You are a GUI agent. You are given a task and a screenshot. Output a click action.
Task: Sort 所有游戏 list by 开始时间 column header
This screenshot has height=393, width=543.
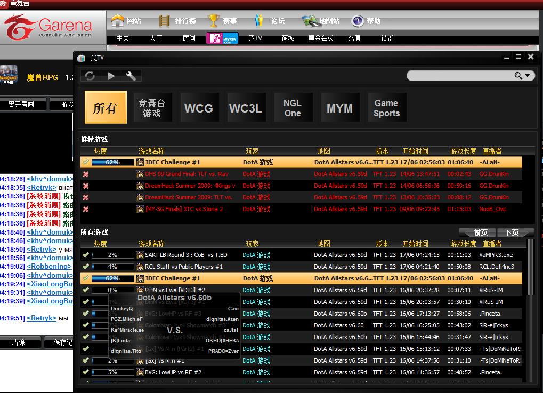coord(415,244)
